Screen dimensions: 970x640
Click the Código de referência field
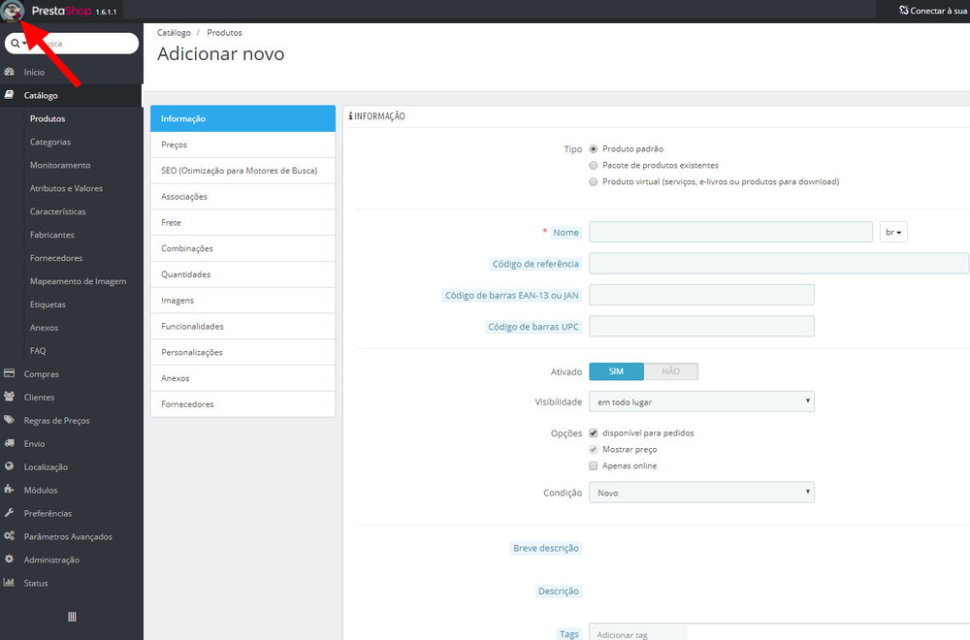[x=778, y=264]
